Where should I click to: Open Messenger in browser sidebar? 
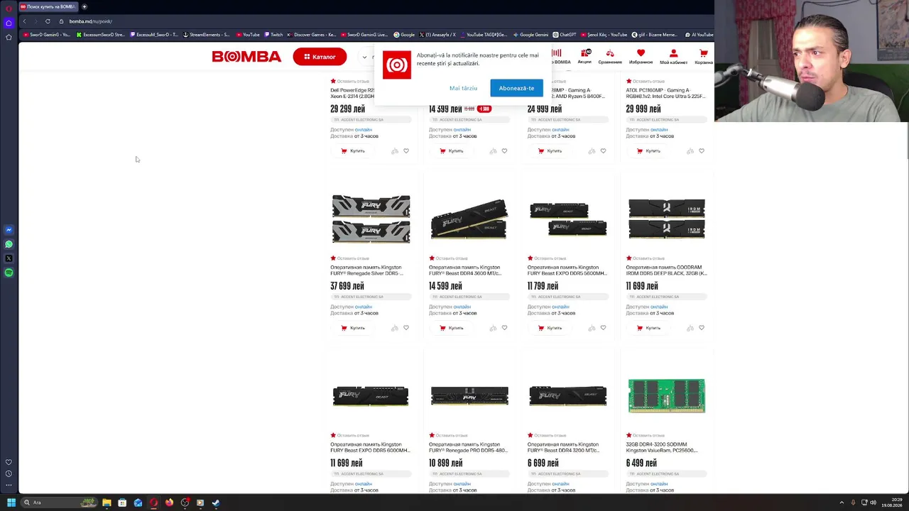pyautogui.click(x=9, y=230)
